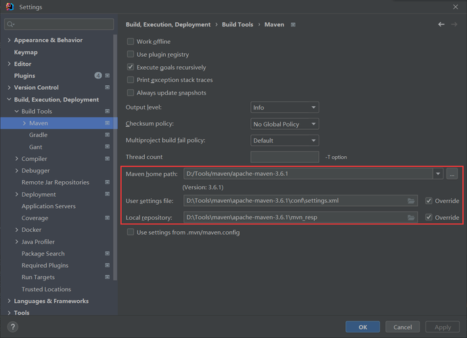Viewport: 467px width, 338px height.
Task: Uncheck Execute goals recursively
Action: 131,68
